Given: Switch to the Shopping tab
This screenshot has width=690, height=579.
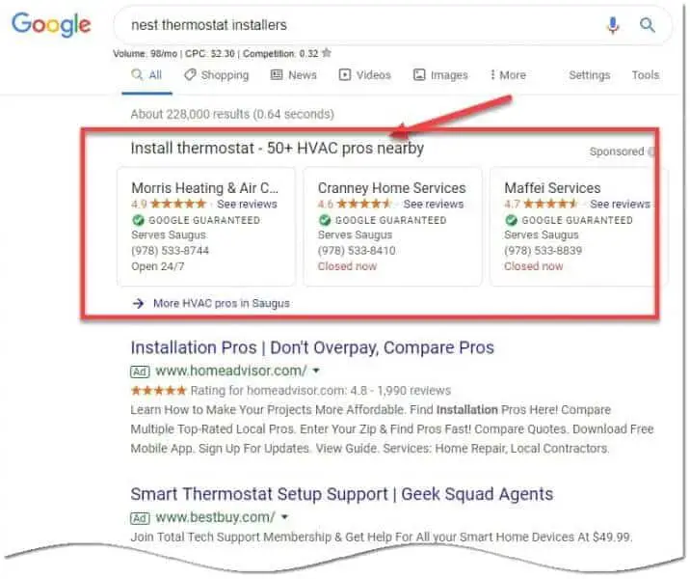Looking at the screenshot, I should coord(217,75).
